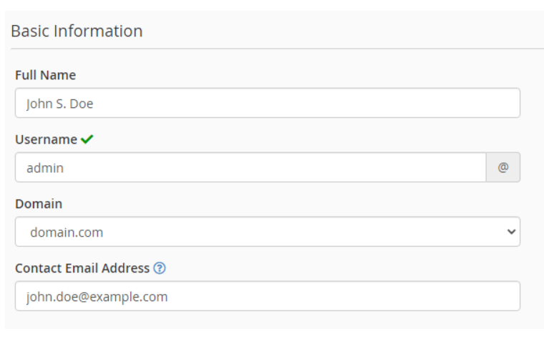544x339 pixels.
Task: Click the Full Name label
Action: click(45, 75)
